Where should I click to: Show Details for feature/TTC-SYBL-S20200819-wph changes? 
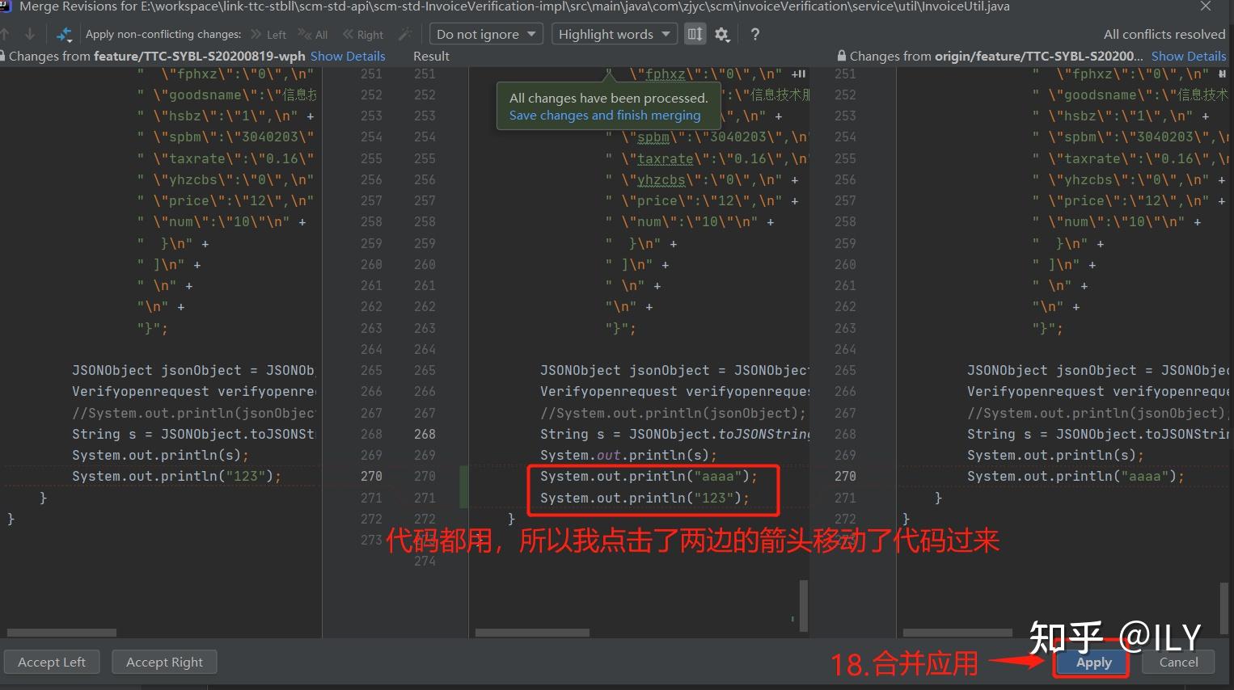coord(348,56)
